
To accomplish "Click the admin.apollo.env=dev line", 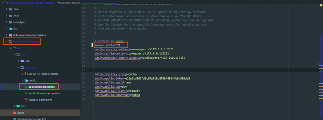I will click(110, 87).
